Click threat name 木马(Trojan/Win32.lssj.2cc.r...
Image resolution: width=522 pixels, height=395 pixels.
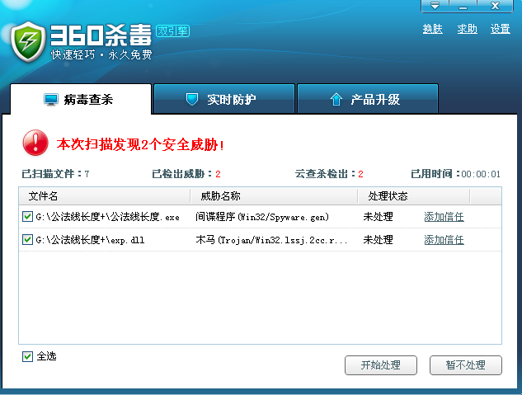[x=271, y=240]
